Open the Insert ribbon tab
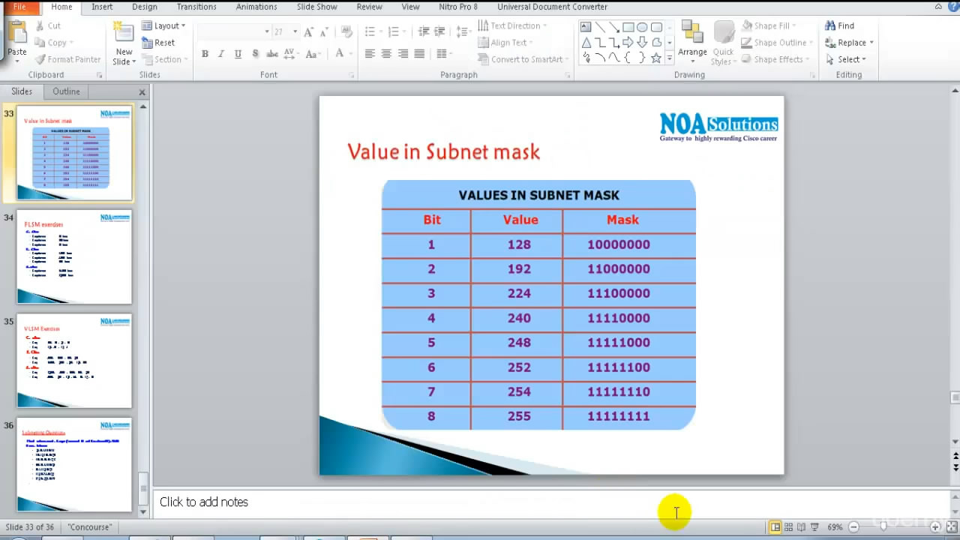Image resolution: width=960 pixels, height=540 pixels. [x=102, y=7]
